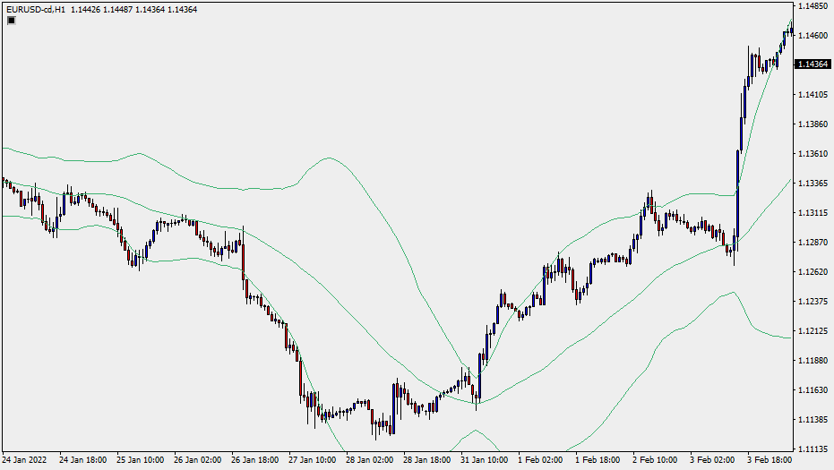The height and width of the screenshot is (470, 834).
Task: Click the 1.11880 price scale label
Action: coord(812,361)
